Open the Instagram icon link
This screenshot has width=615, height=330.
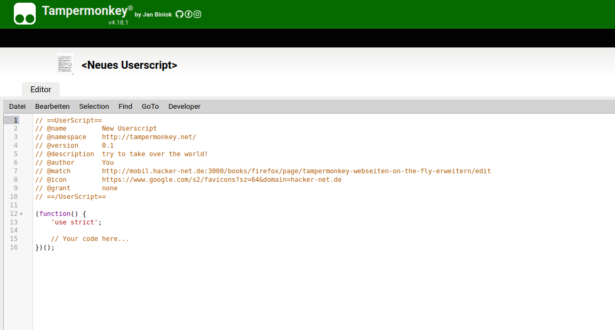coord(197,14)
